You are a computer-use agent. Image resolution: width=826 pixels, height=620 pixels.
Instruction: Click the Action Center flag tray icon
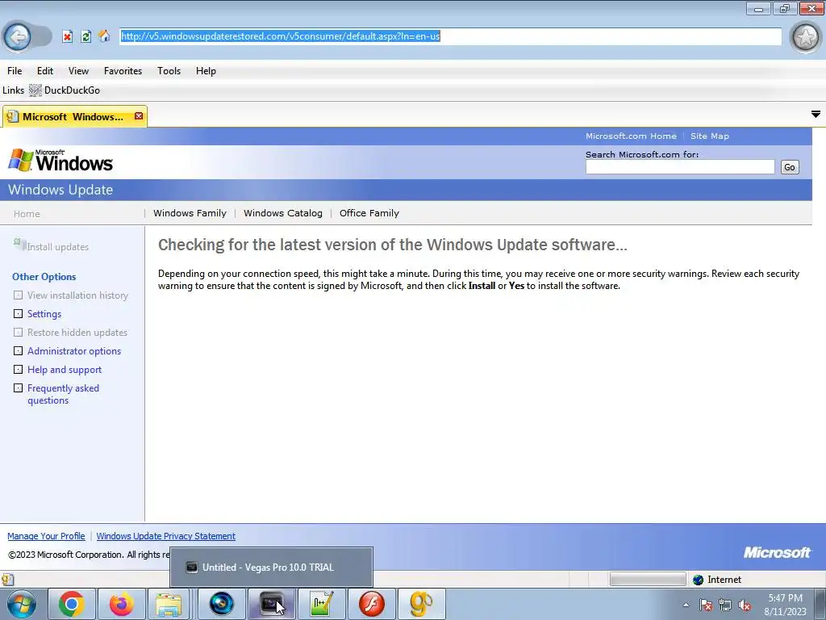click(705, 605)
